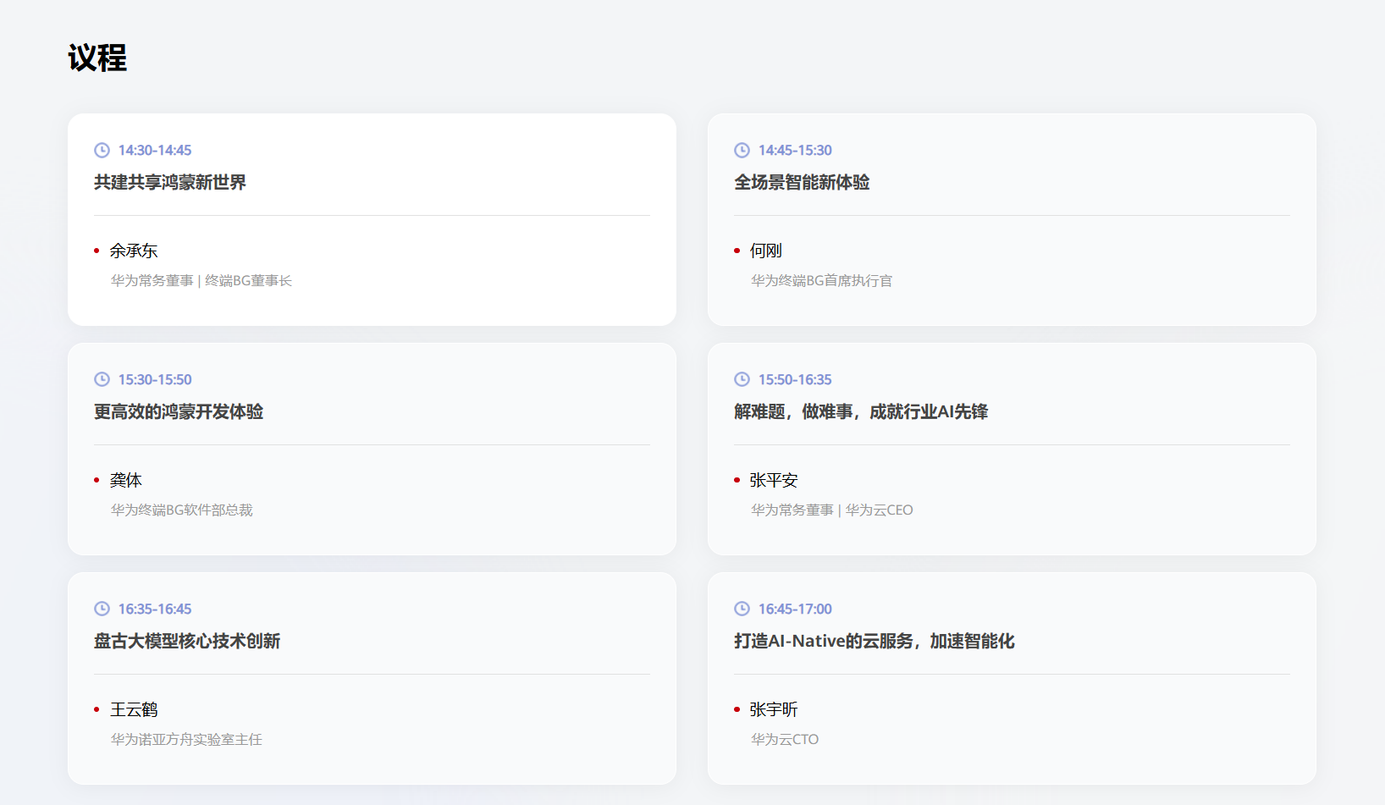
Task: Open session title 解难题，做难事，成就行业AI先锋
Action: coord(861,411)
